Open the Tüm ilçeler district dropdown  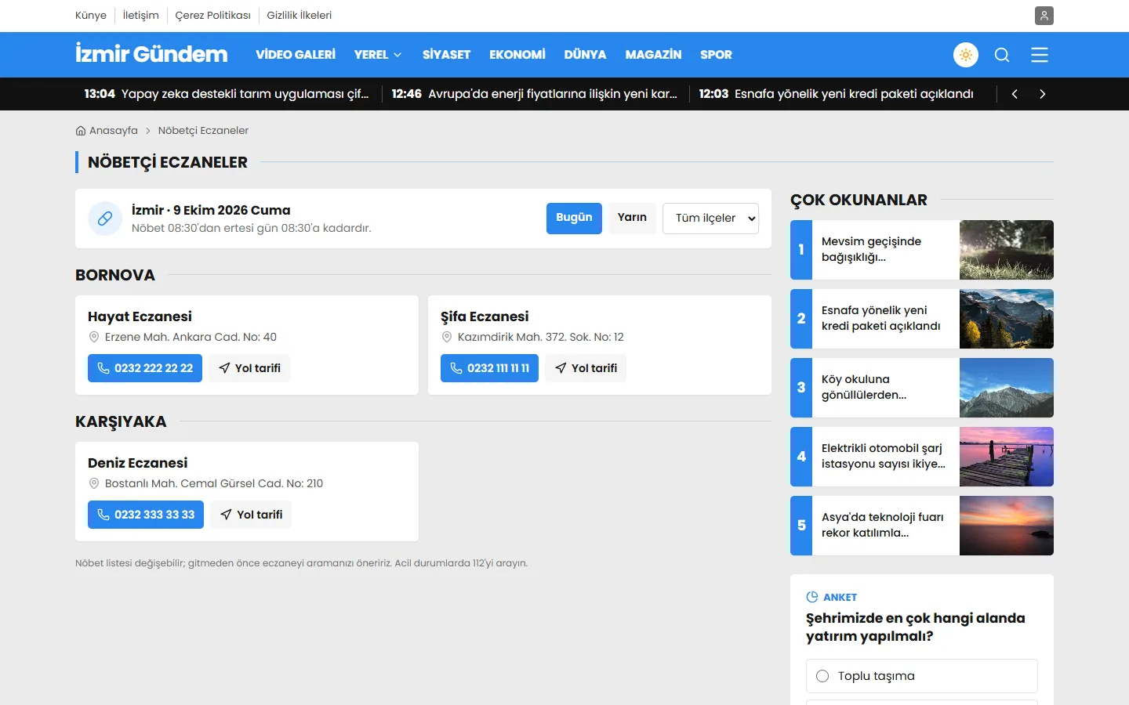click(710, 219)
